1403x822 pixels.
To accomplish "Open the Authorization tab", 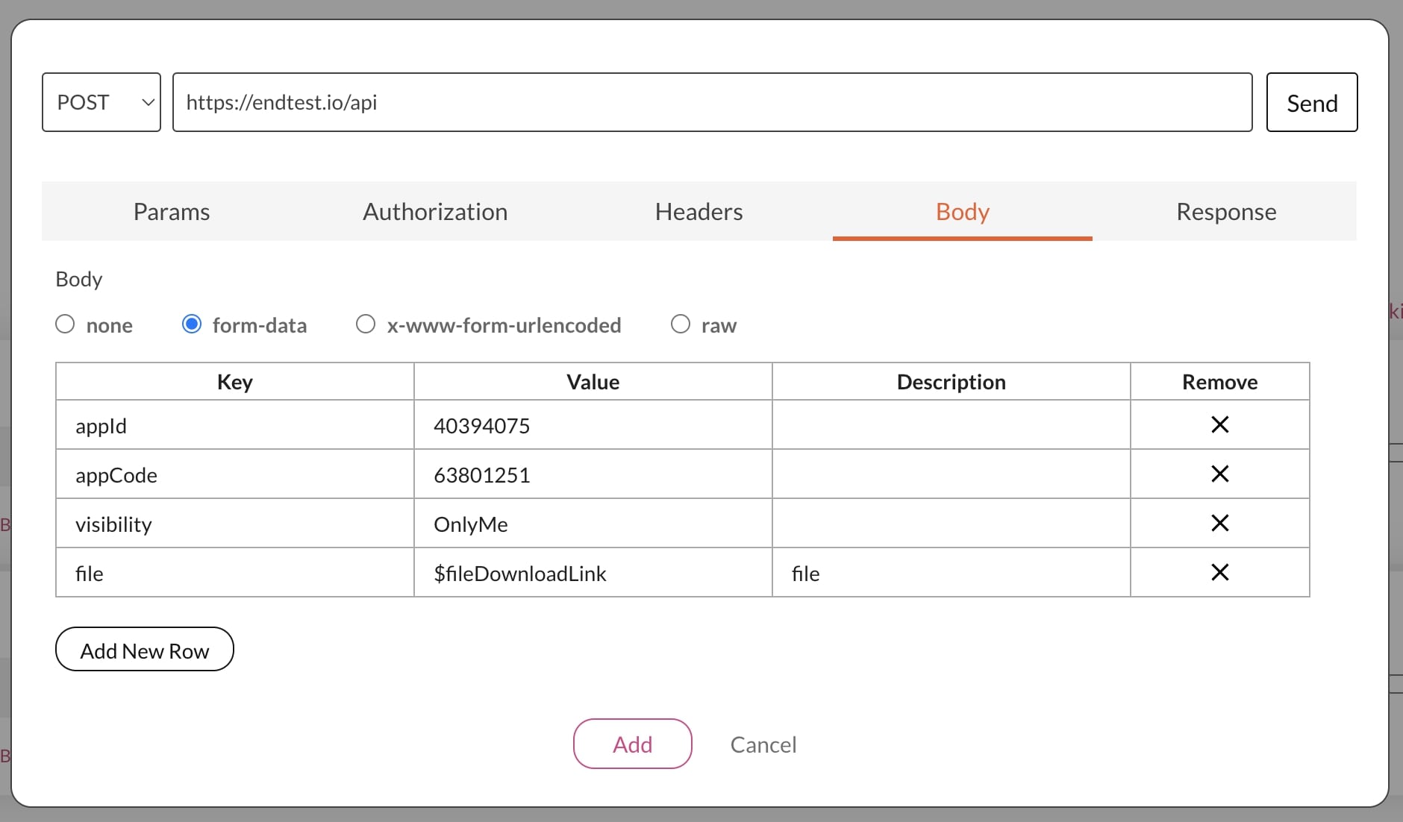I will click(x=435, y=212).
